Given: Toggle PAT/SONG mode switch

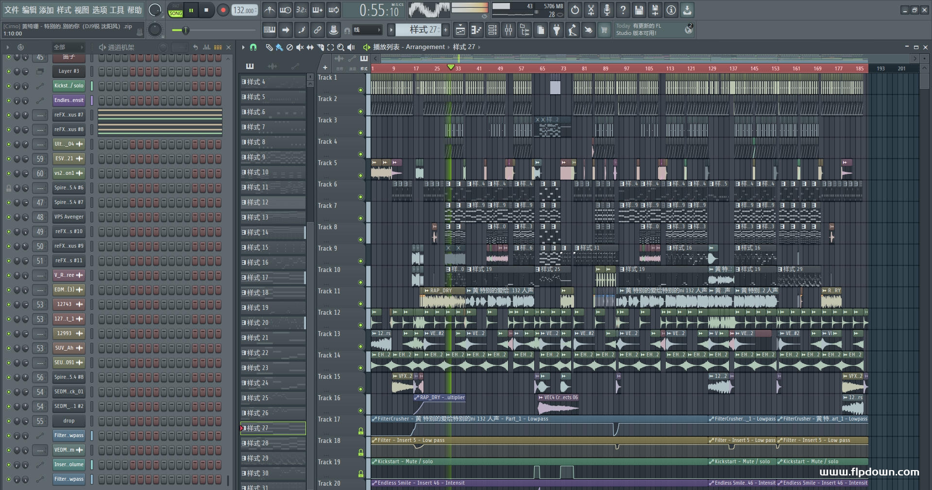Looking at the screenshot, I should pyautogui.click(x=175, y=10).
